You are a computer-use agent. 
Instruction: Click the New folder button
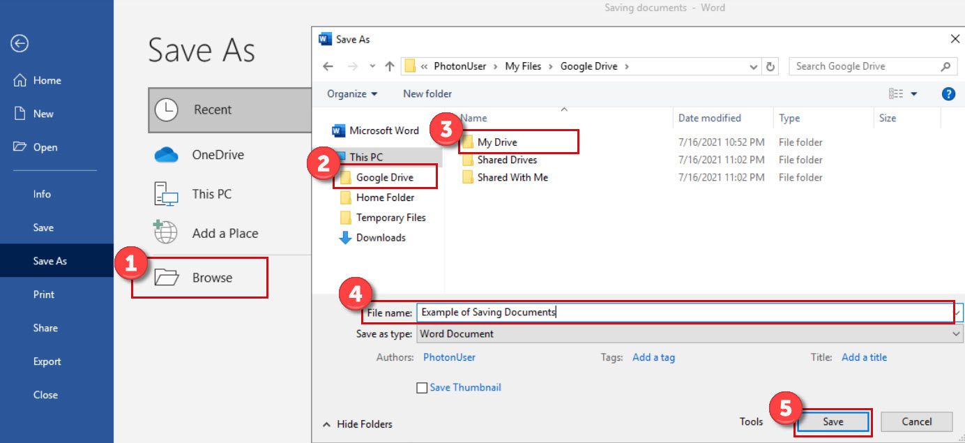427,93
